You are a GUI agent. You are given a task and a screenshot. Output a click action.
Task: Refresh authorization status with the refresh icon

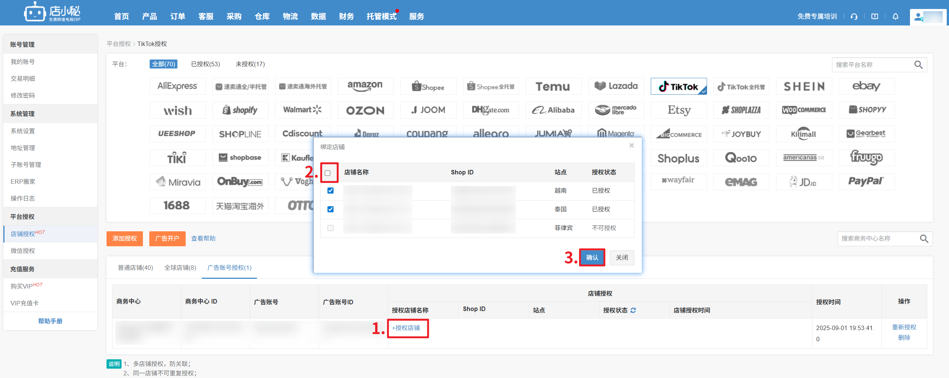click(x=633, y=310)
